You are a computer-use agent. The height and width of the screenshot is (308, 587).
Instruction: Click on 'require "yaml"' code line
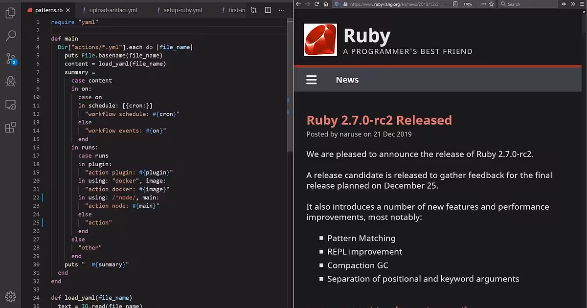click(75, 22)
